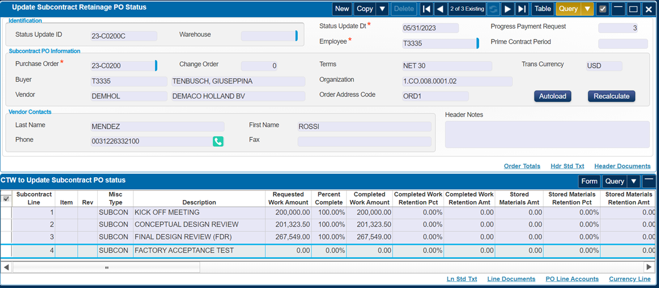
Task: Switch to Table view
Action: (x=542, y=9)
